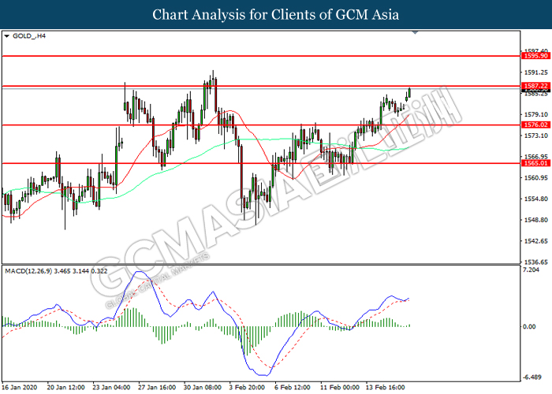The image size is (552, 394).
Task: Click the 1548.80 price axis value
Action: [535, 220]
